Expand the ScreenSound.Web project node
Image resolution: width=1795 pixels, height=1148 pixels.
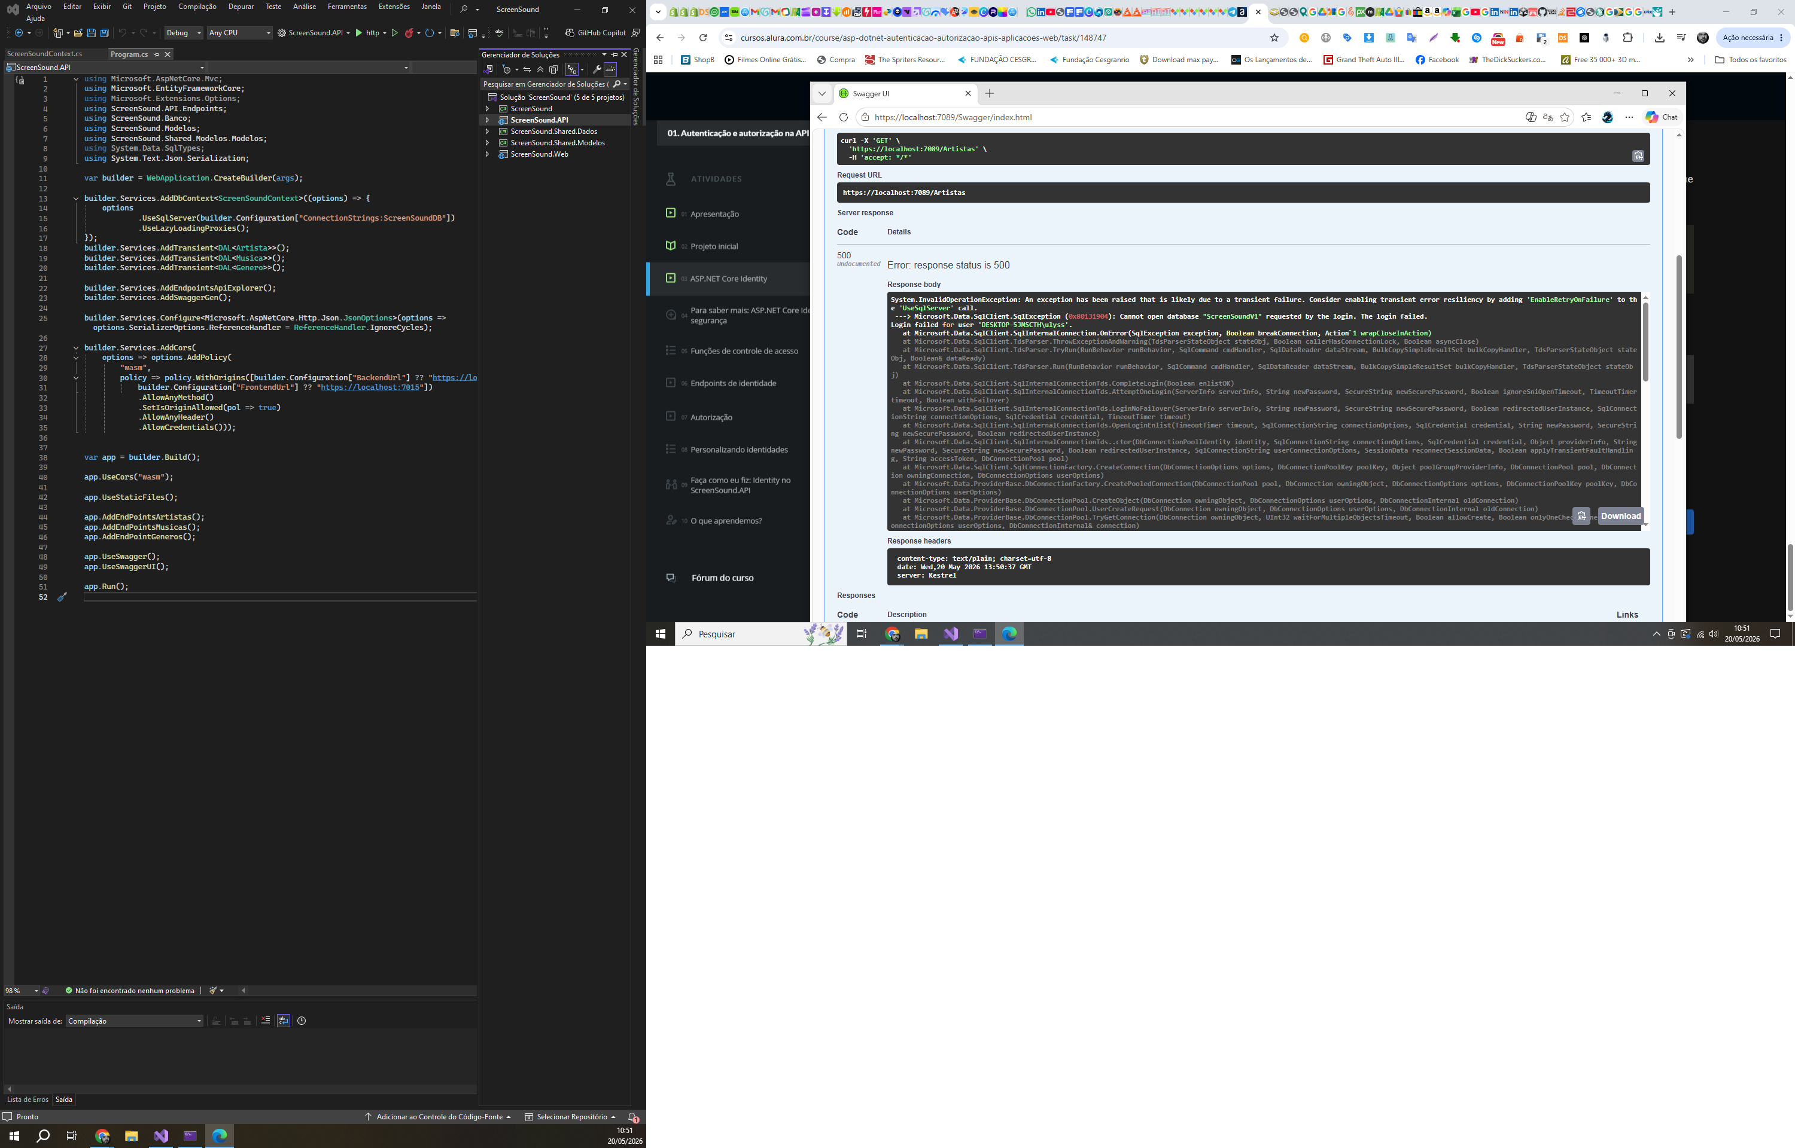[488, 154]
